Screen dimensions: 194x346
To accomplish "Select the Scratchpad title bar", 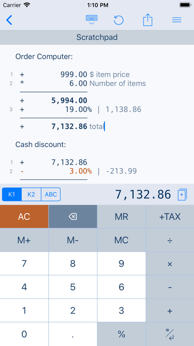I will (x=97, y=37).
